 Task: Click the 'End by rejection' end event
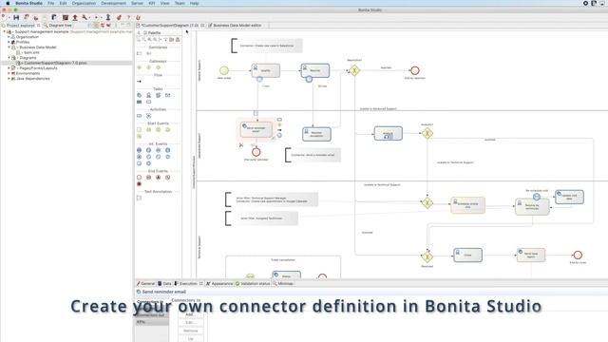point(414,70)
